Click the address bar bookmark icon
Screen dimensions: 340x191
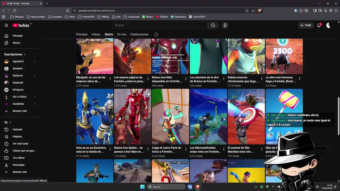pos(67,11)
